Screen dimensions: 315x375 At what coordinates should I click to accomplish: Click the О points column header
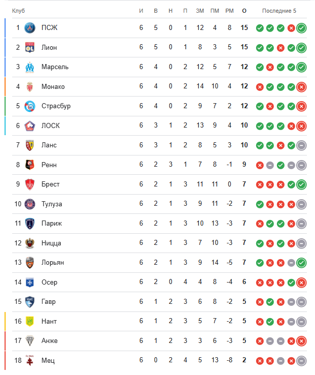[244, 11]
